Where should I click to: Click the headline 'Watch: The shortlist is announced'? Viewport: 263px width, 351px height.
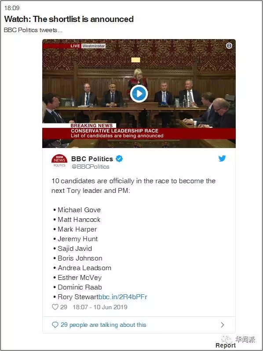[69, 19]
